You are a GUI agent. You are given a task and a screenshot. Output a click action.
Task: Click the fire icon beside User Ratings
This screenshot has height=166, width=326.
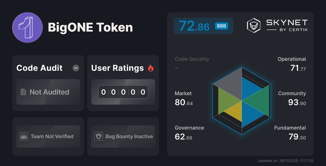pyautogui.click(x=151, y=68)
